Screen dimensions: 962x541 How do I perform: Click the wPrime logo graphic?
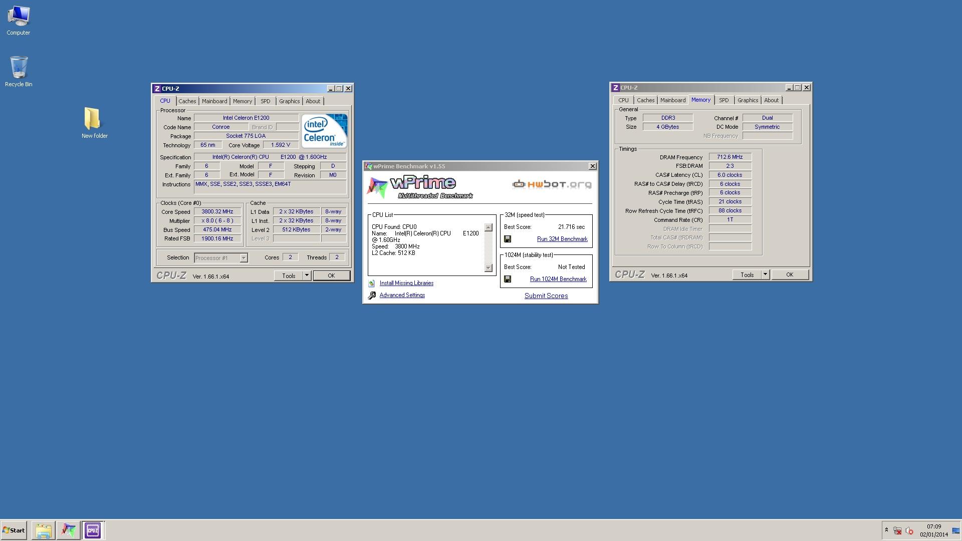click(x=420, y=187)
